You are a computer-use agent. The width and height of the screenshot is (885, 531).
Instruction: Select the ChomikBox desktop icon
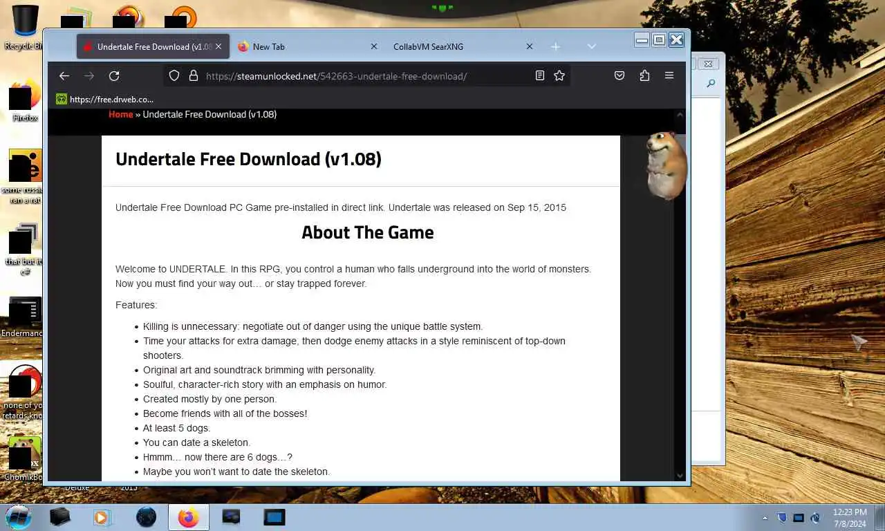(24, 458)
